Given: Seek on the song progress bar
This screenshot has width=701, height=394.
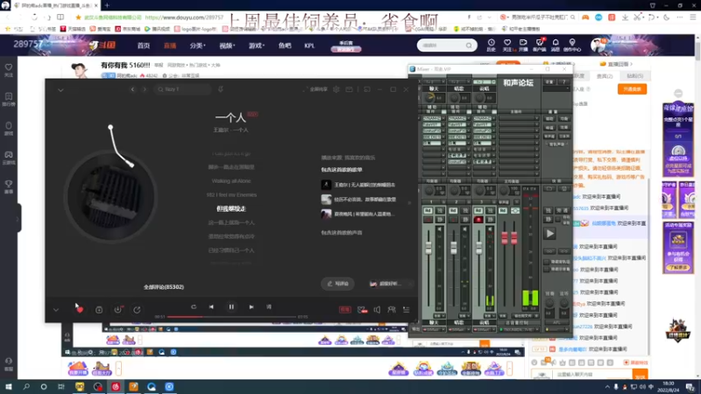Looking at the screenshot, I should [231, 317].
